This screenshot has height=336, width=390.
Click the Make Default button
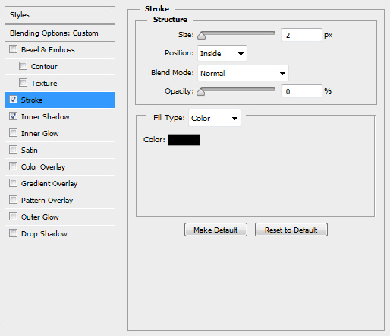pyautogui.click(x=215, y=230)
